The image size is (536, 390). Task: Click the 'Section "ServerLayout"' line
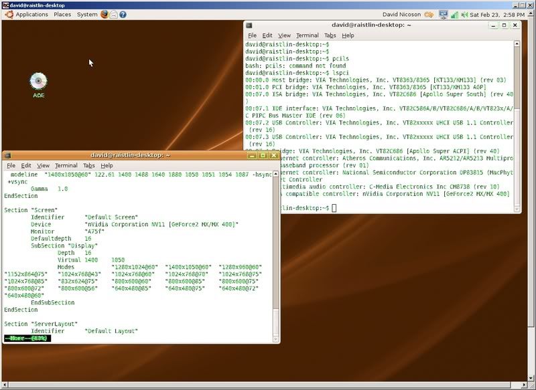point(41,324)
